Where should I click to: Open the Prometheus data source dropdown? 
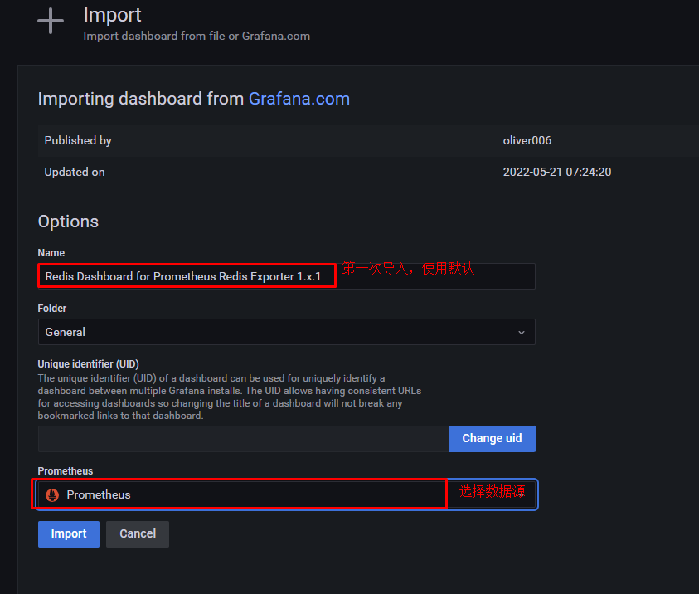(x=287, y=494)
